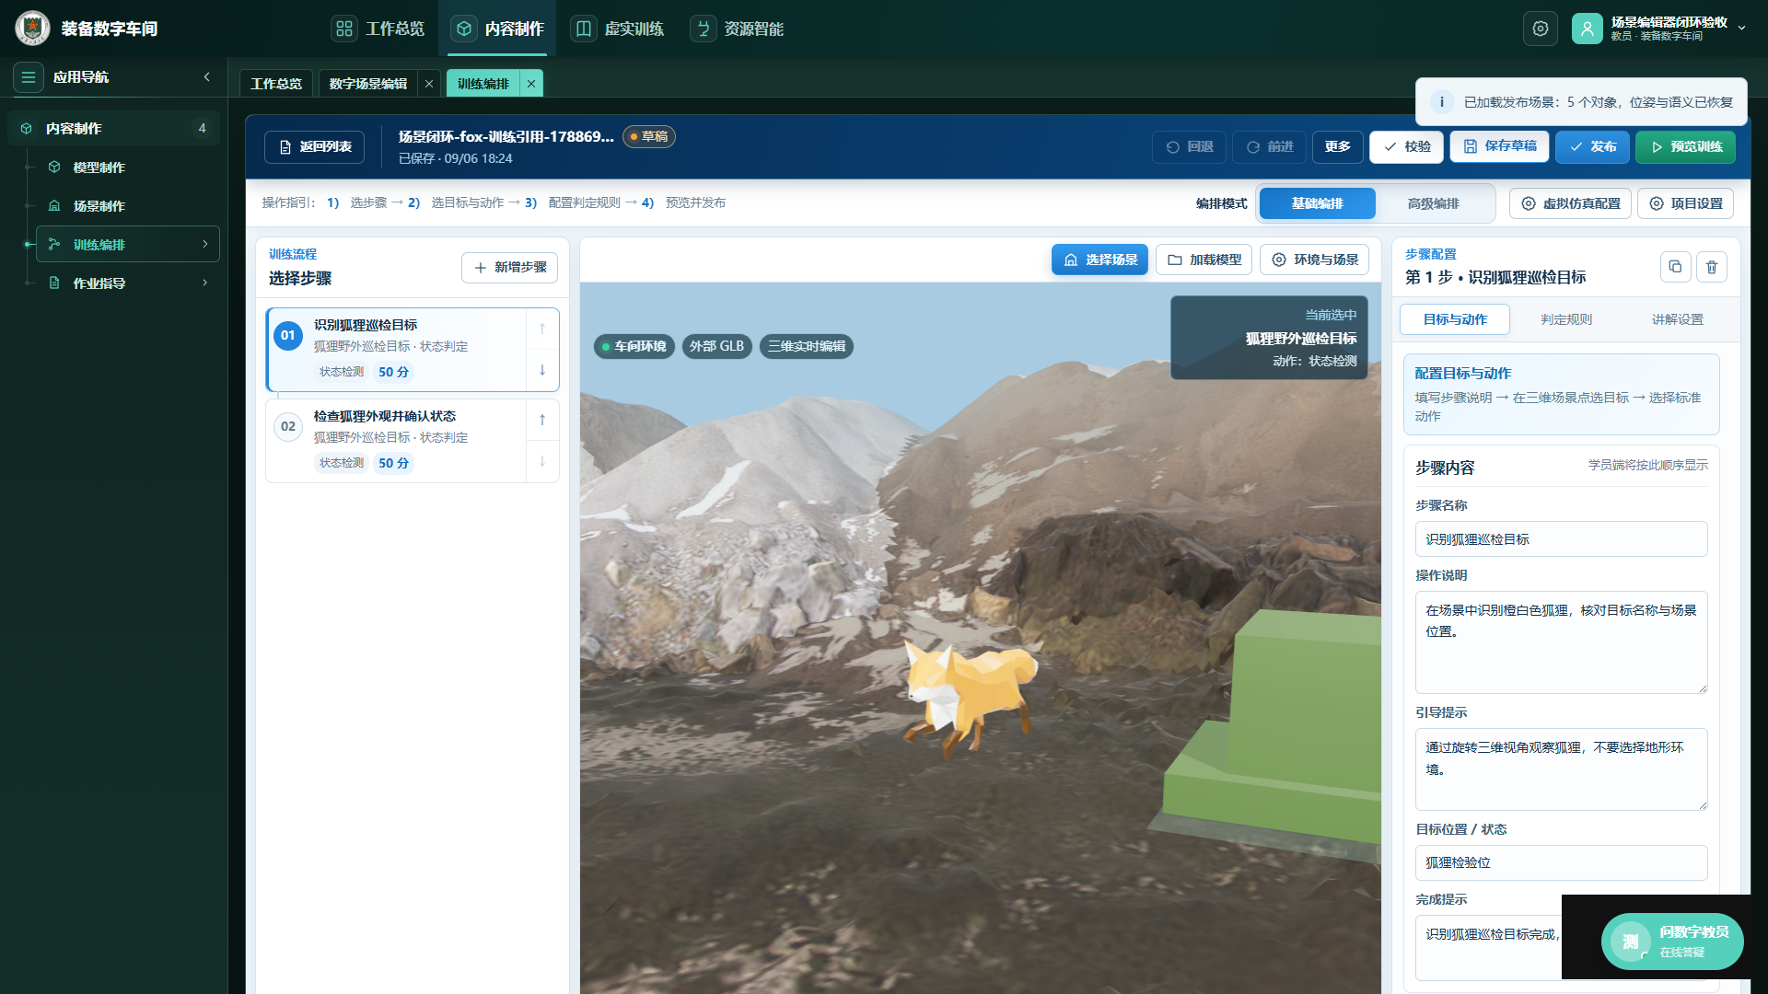Click the 前进 redo button
1768x994 pixels.
[1269, 147]
